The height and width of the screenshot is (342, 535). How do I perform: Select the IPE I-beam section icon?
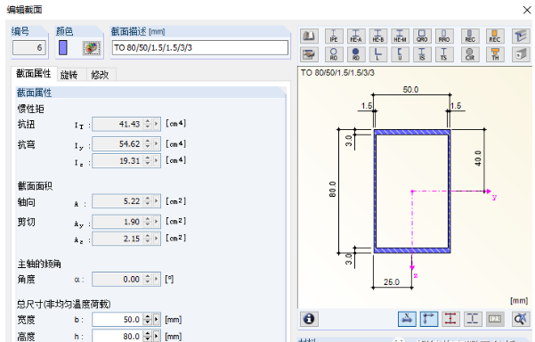click(x=333, y=36)
